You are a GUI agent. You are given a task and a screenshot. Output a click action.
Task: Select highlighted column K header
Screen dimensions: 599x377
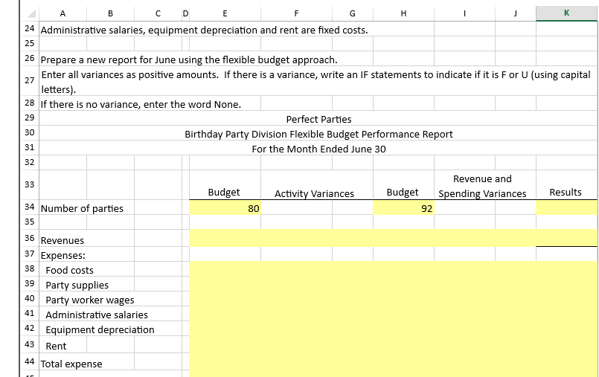pyautogui.click(x=567, y=13)
